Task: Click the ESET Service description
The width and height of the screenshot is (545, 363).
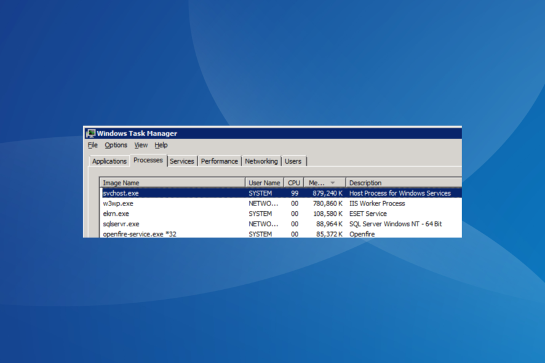Action: tap(368, 213)
